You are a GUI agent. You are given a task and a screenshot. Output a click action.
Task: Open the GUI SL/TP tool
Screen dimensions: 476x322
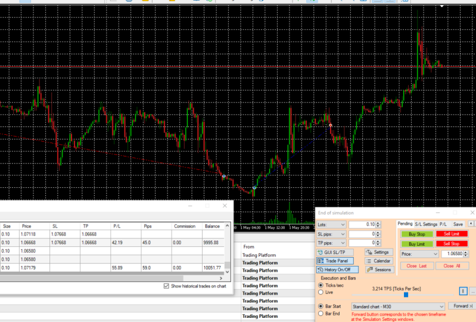click(x=335, y=252)
